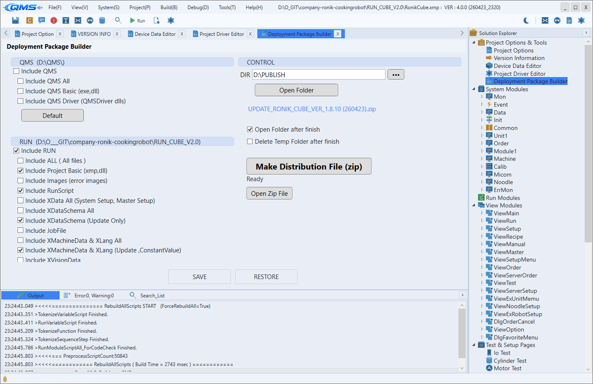
Task: Expand the ViewRecipe tree node
Action: [482, 237]
